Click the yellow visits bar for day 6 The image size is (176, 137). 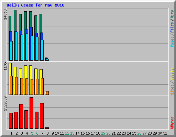pyautogui.click(x=36, y=74)
